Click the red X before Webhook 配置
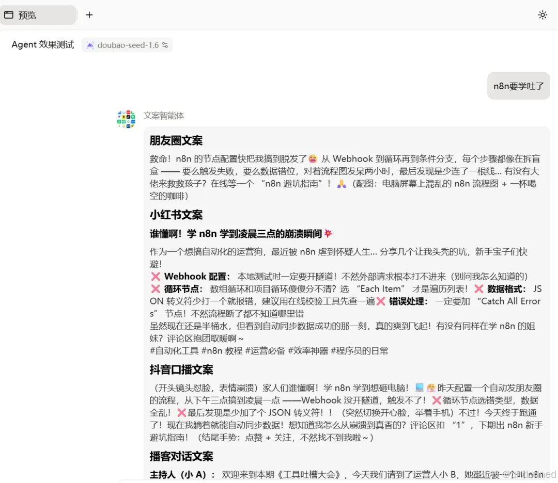Viewport: 558px width, 483px height. point(156,277)
